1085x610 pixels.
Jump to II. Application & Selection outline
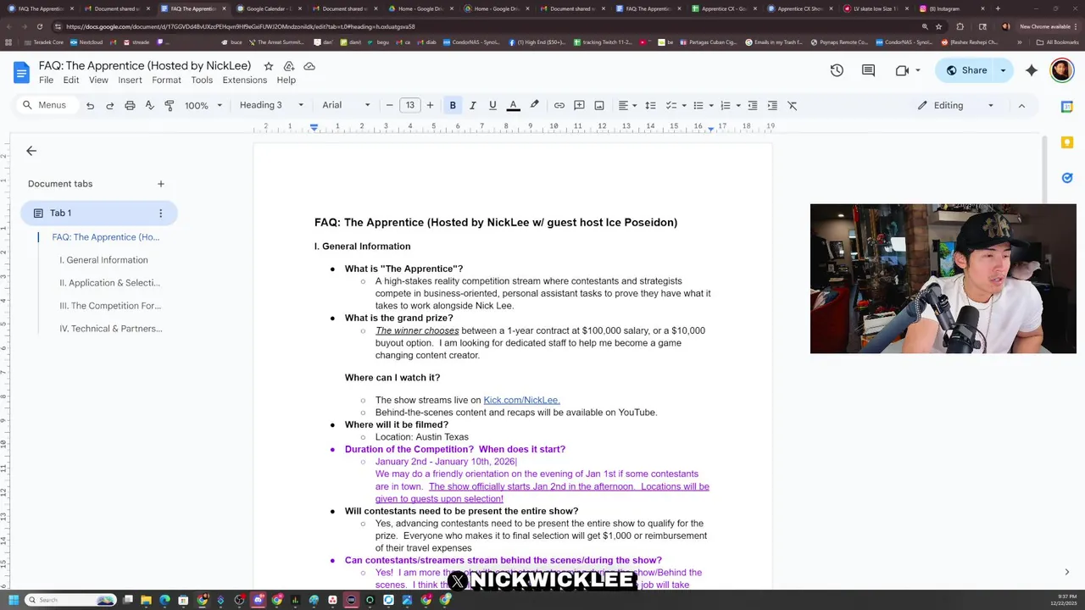tap(109, 283)
